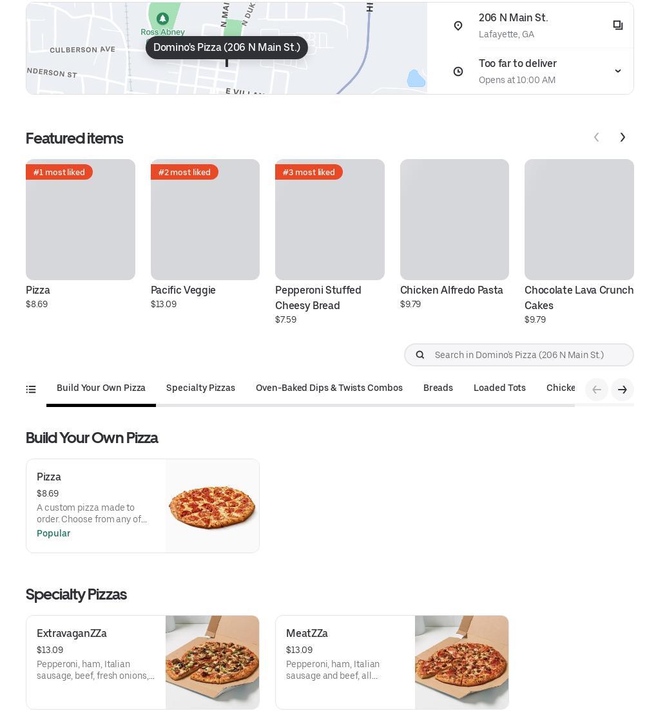Select the Pepperoni Stuffed Cheesy Bread thumbnail
The image size is (647, 720).
329,220
